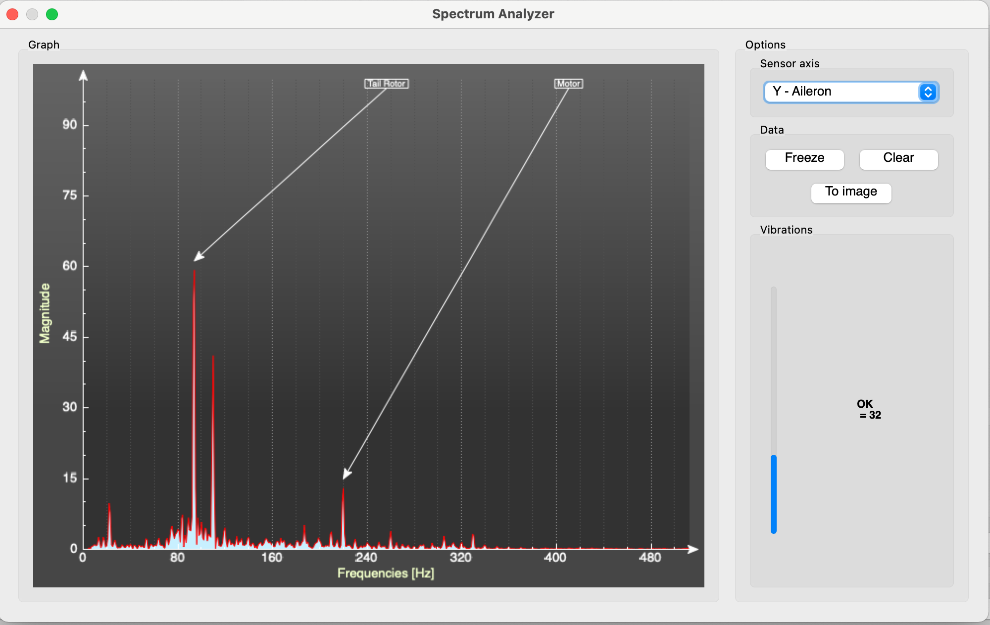Click the Magnitude axis label
Image resolution: width=990 pixels, height=625 pixels.
45,313
